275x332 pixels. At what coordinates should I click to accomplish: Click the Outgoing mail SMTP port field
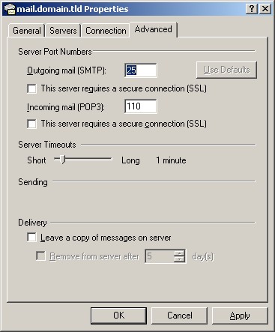point(141,70)
